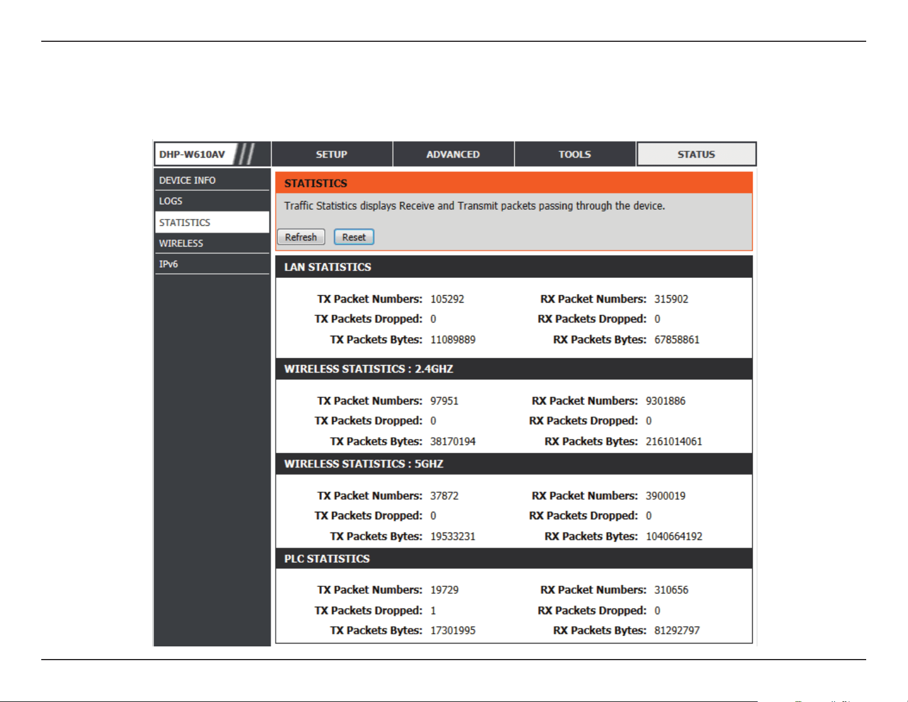
Task: Click the 5GHz TX Packets Dropped label
Action: pos(368,516)
